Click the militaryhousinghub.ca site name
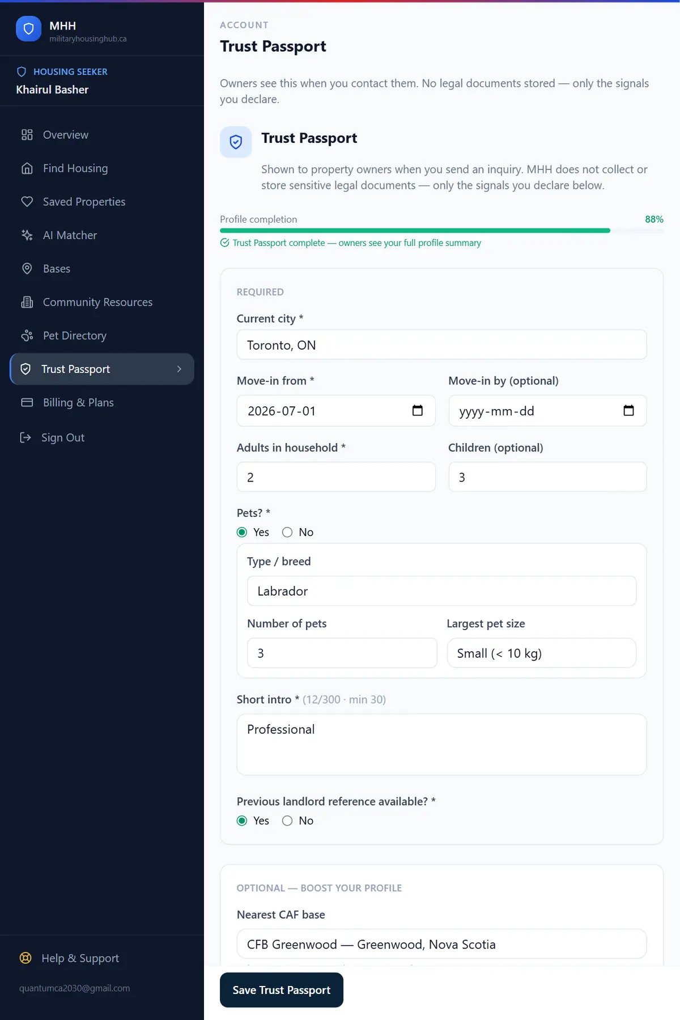This screenshot has width=680, height=1020. [x=88, y=39]
